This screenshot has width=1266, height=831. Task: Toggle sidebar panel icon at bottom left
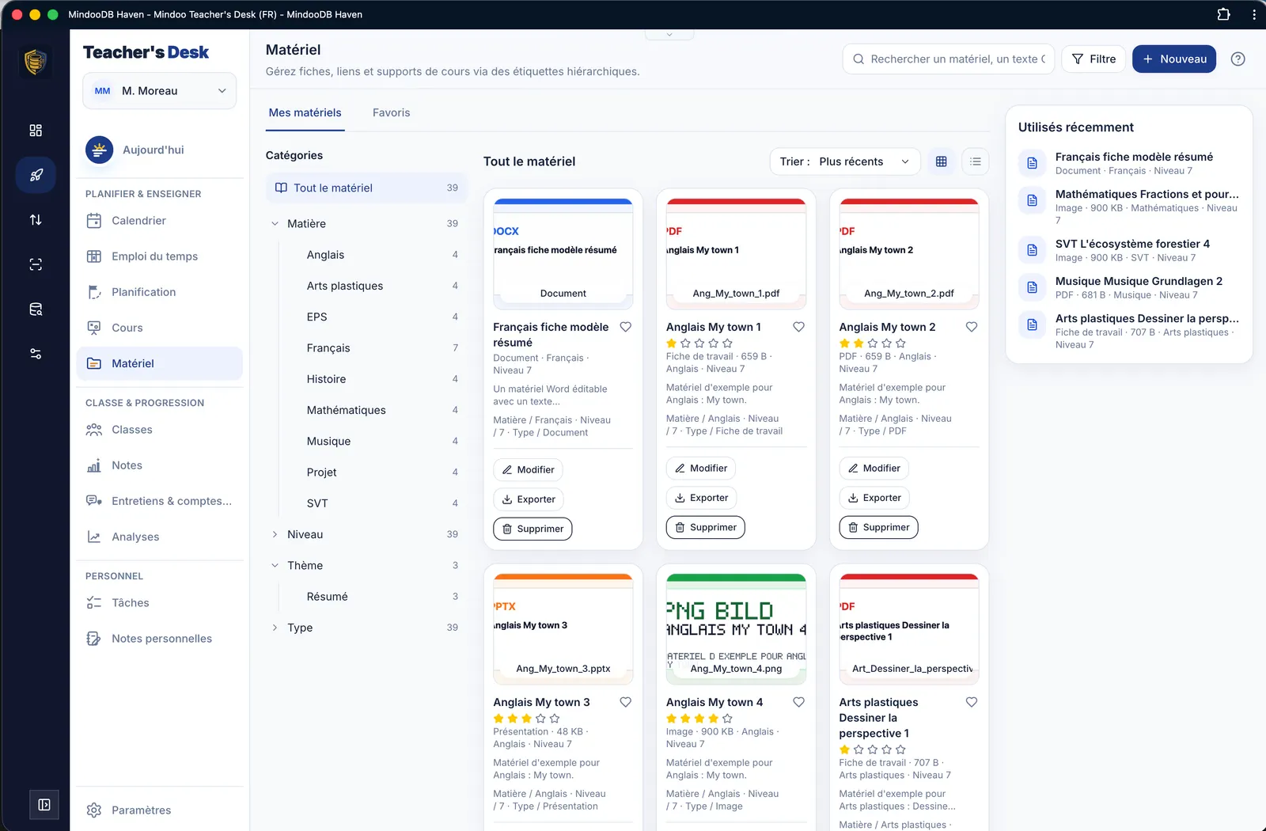tap(44, 805)
